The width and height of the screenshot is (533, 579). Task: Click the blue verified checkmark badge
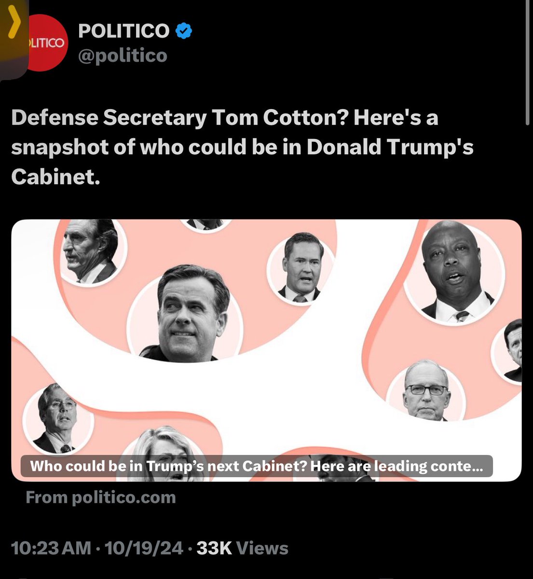(x=184, y=31)
